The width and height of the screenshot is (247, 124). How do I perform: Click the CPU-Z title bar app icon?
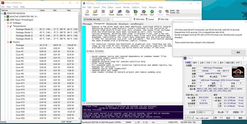pos(185,58)
